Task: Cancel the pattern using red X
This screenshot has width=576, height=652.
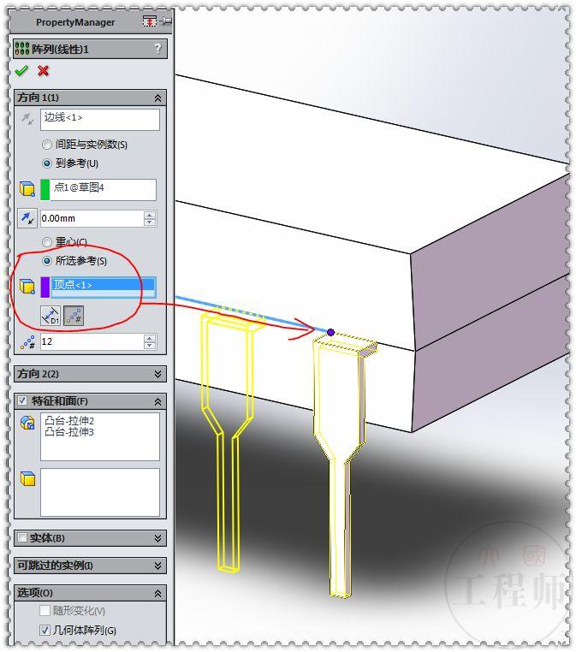Action: (44, 71)
